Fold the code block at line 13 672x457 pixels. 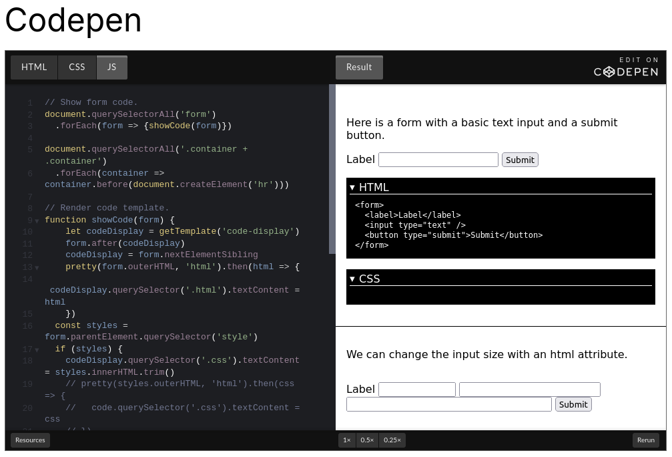(37, 267)
